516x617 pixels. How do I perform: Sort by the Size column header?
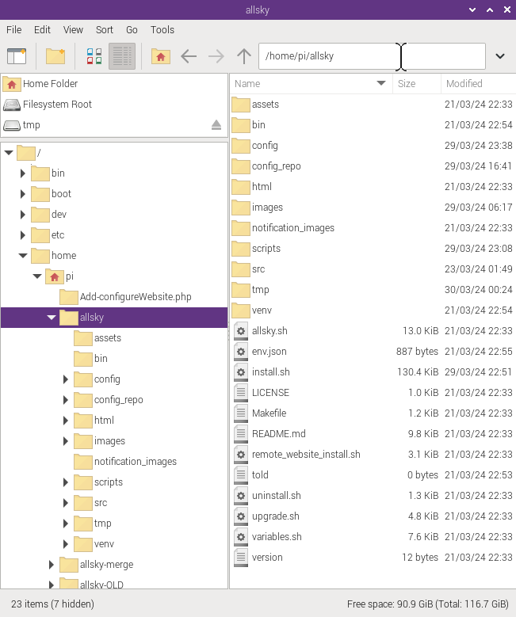(x=417, y=84)
